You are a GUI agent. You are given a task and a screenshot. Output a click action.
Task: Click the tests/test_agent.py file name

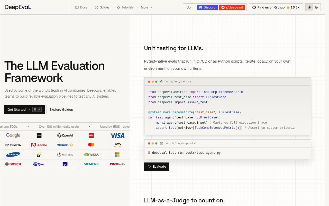point(178,81)
